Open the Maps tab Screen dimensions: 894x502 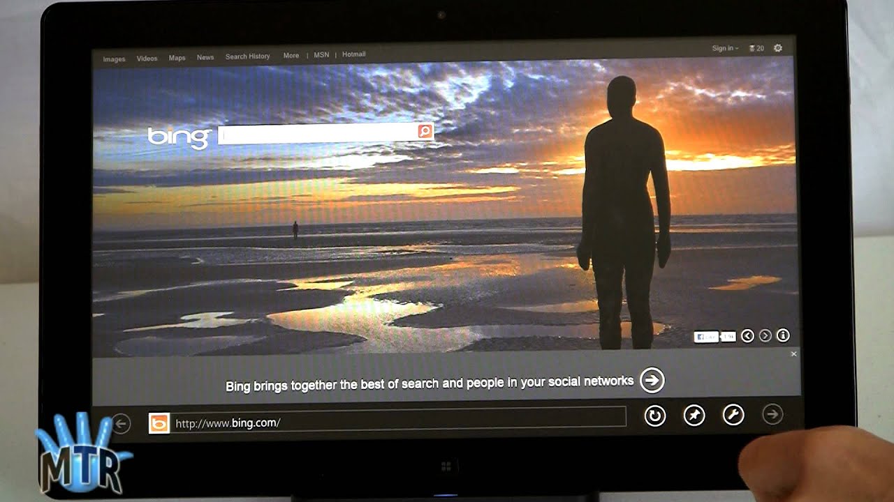point(177,58)
